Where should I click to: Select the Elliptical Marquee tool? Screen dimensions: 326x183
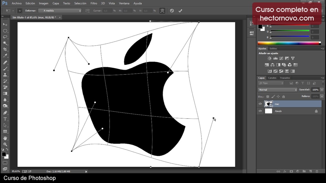pyautogui.click(x=5, y=31)
